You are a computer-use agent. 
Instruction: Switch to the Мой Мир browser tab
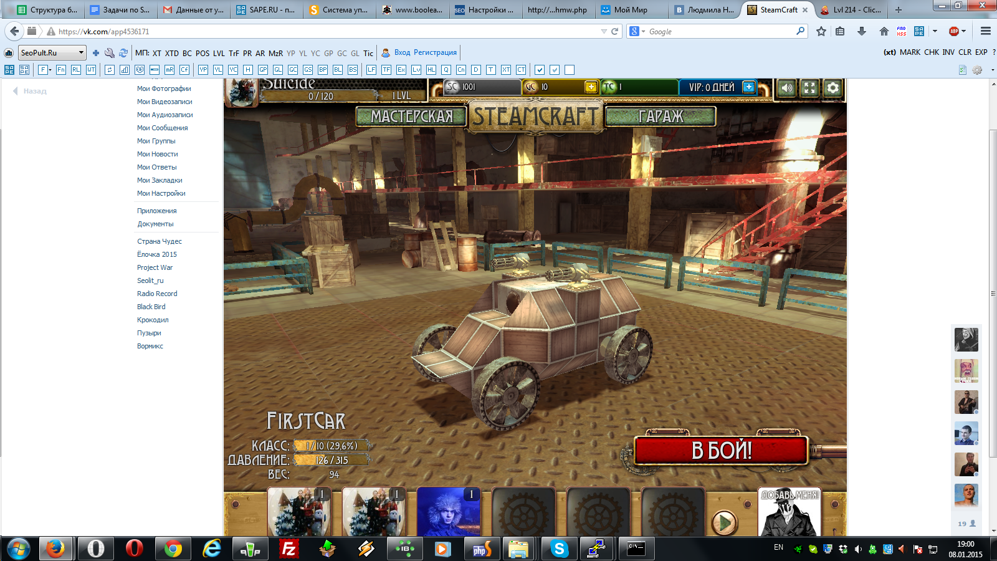pyautogui.click(x=630, y=10)
